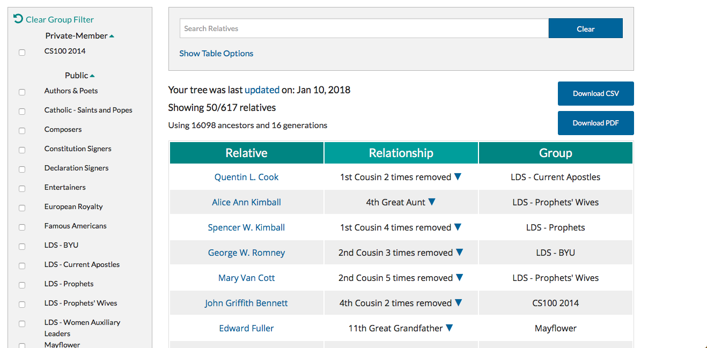This screenshot has height=348, width=707.
Task: Toggle the LDS - Prophets checkbox
Action: click(x=22, y=285)
